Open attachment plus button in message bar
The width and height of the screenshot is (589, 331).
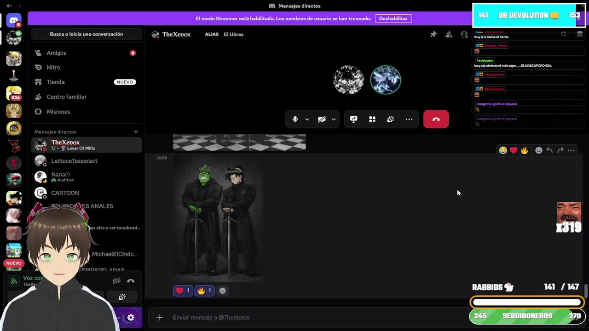point(159,317)
